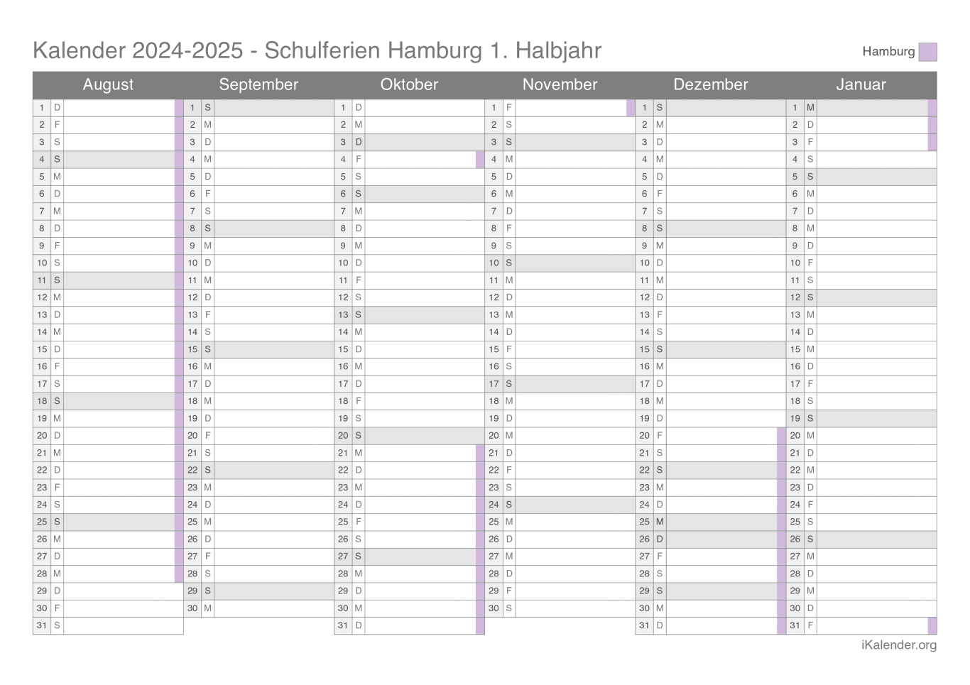Click day number 28 in August

(x=42, y=574)
